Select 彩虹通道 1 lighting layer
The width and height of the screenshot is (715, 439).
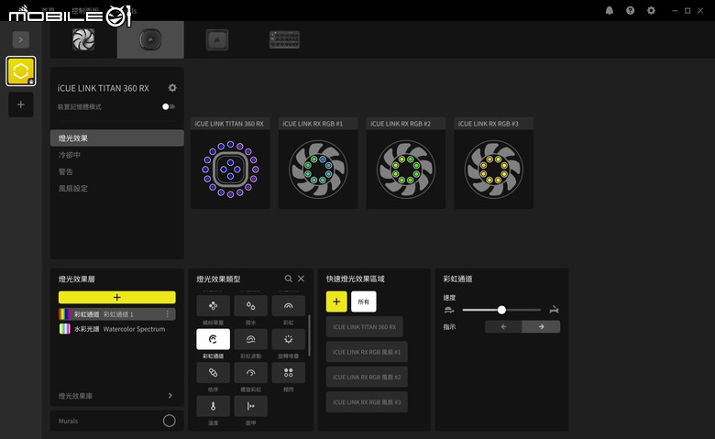click(x=116, y=314)
